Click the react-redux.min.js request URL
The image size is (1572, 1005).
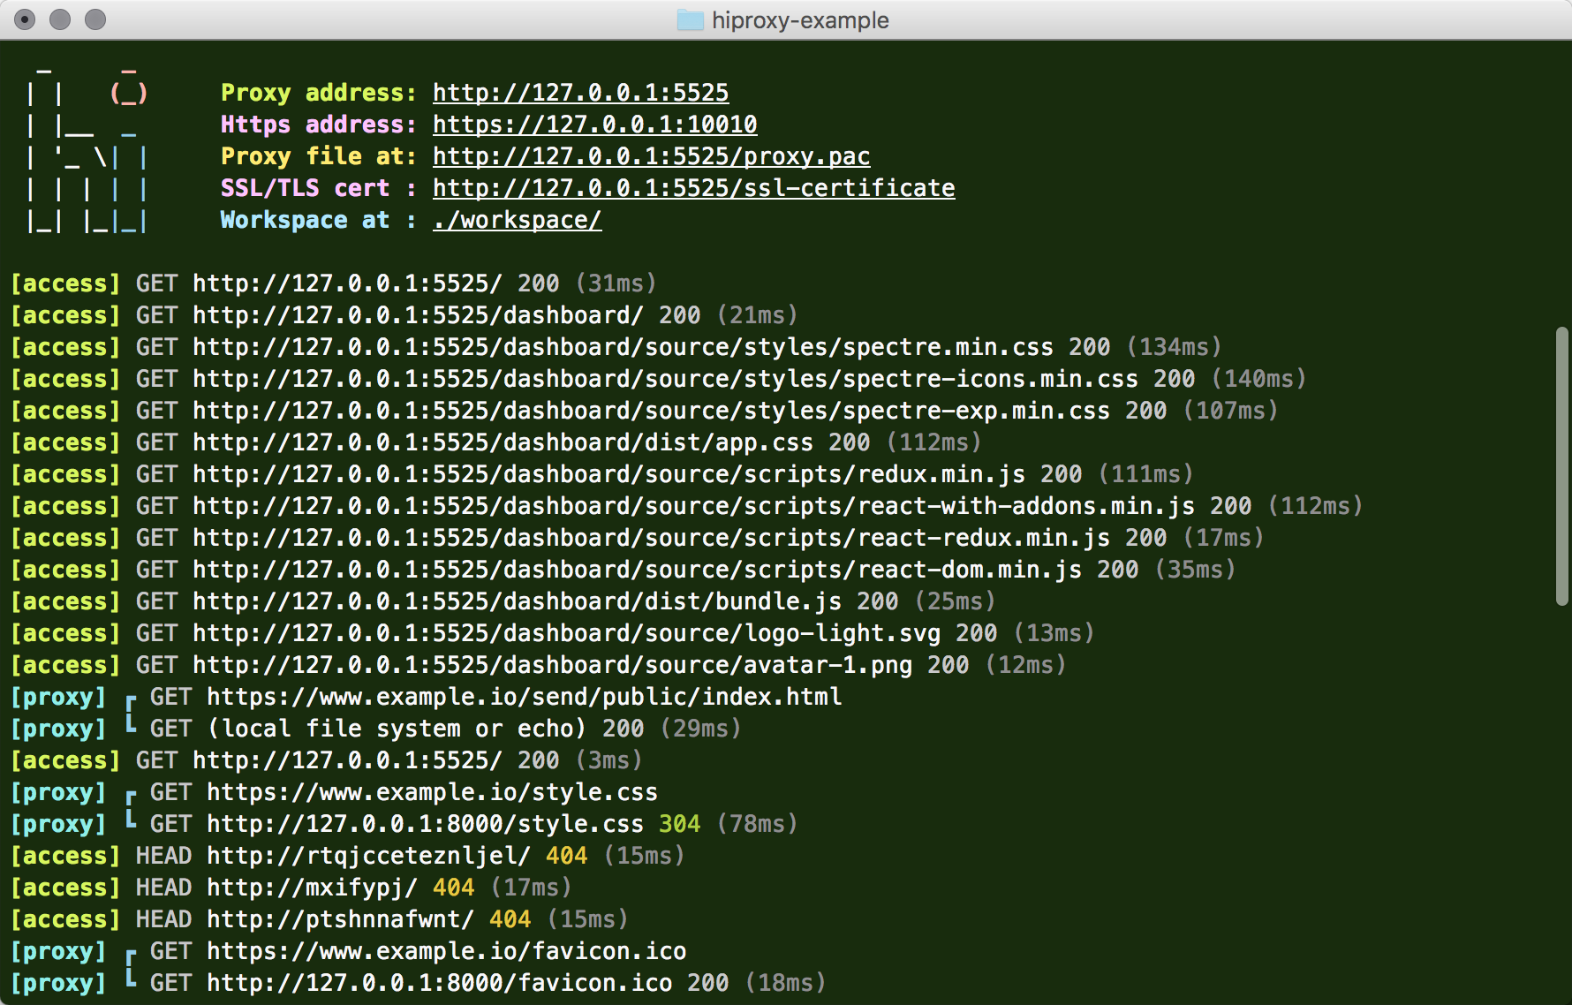click(x=652, y=538)
